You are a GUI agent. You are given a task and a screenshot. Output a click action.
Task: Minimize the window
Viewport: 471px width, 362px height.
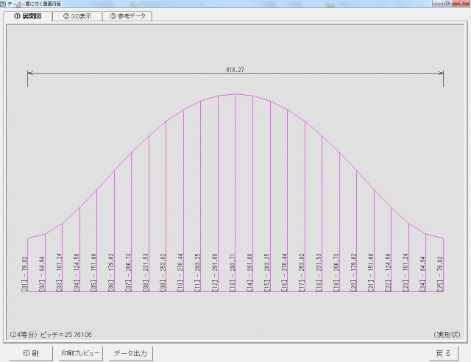[437, 3]
